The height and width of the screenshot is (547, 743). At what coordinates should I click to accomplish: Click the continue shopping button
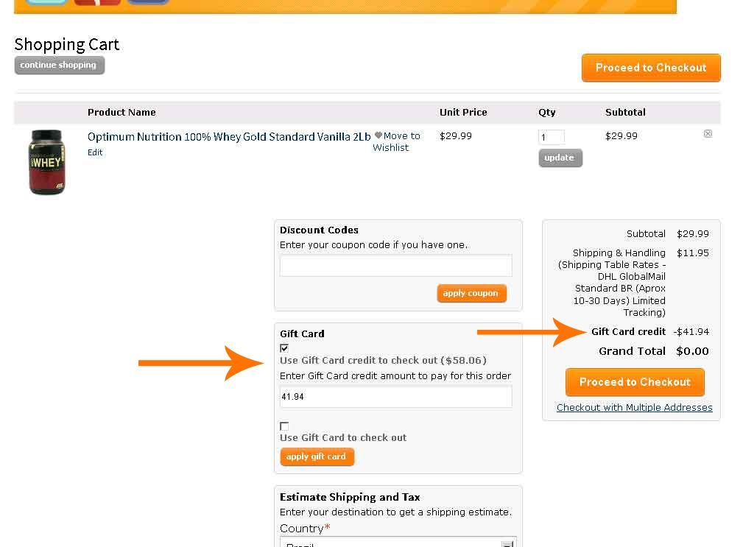coord(59,65)
